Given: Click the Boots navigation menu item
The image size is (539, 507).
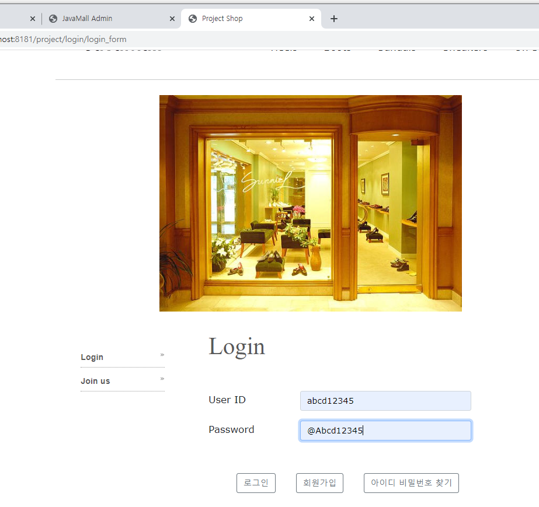Looking at the screenshot, I should (x=337, y=48).
